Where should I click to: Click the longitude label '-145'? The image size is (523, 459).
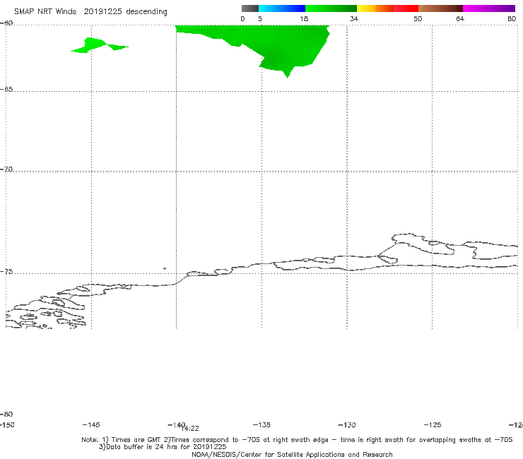[91, 424]
